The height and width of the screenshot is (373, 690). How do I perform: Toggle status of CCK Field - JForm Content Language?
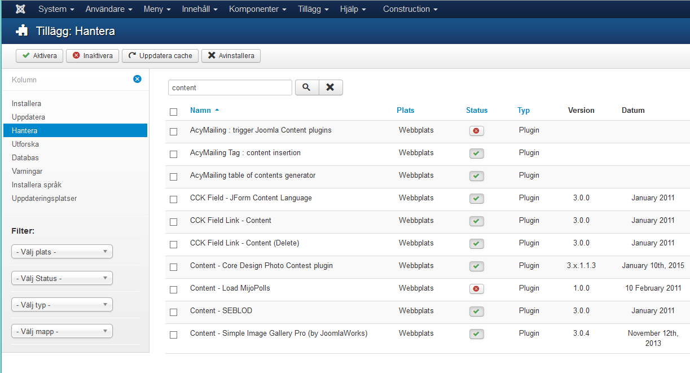coord(477,199)
